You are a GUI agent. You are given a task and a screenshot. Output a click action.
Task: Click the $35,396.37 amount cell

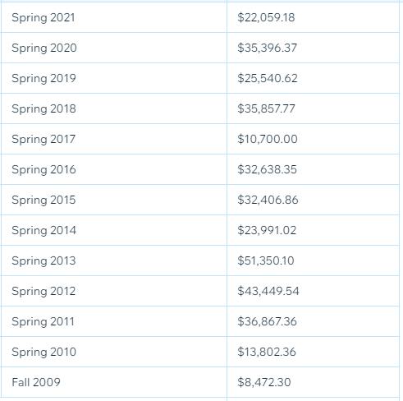pyautogui.click(x=314, y=48)
